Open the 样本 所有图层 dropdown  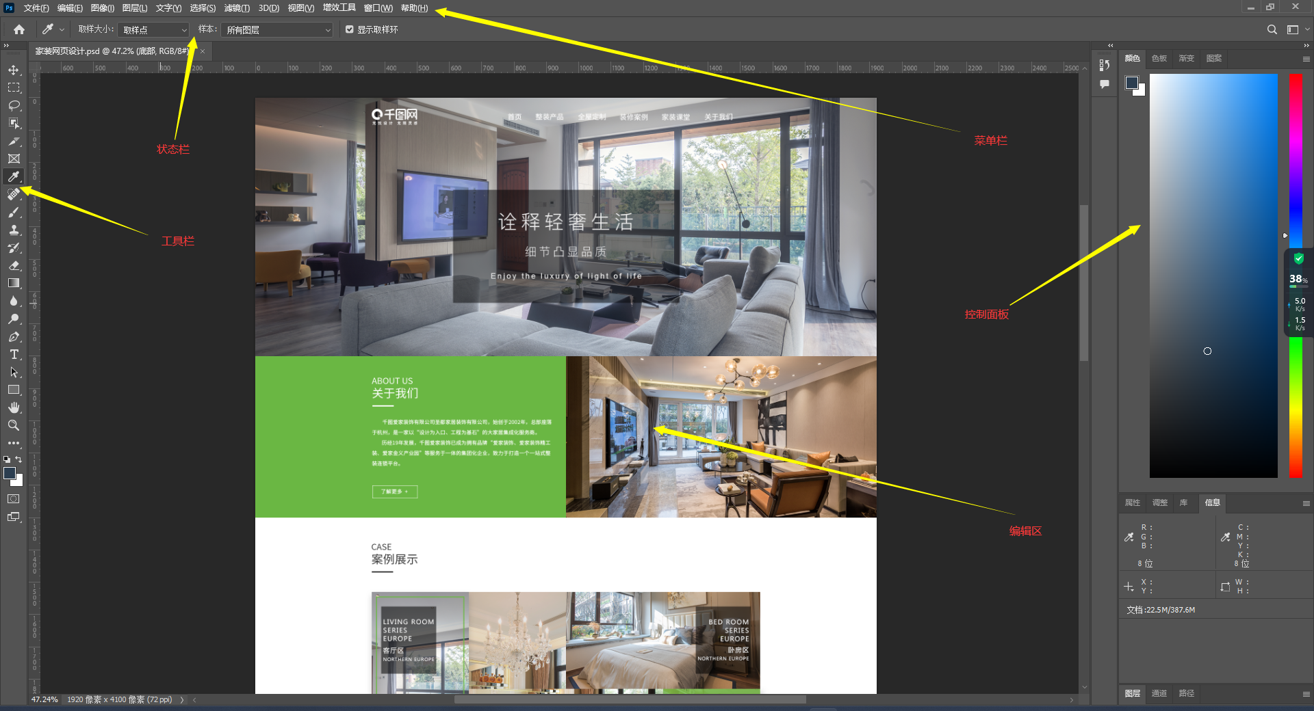pyautogui.click(x=277, y=30)
